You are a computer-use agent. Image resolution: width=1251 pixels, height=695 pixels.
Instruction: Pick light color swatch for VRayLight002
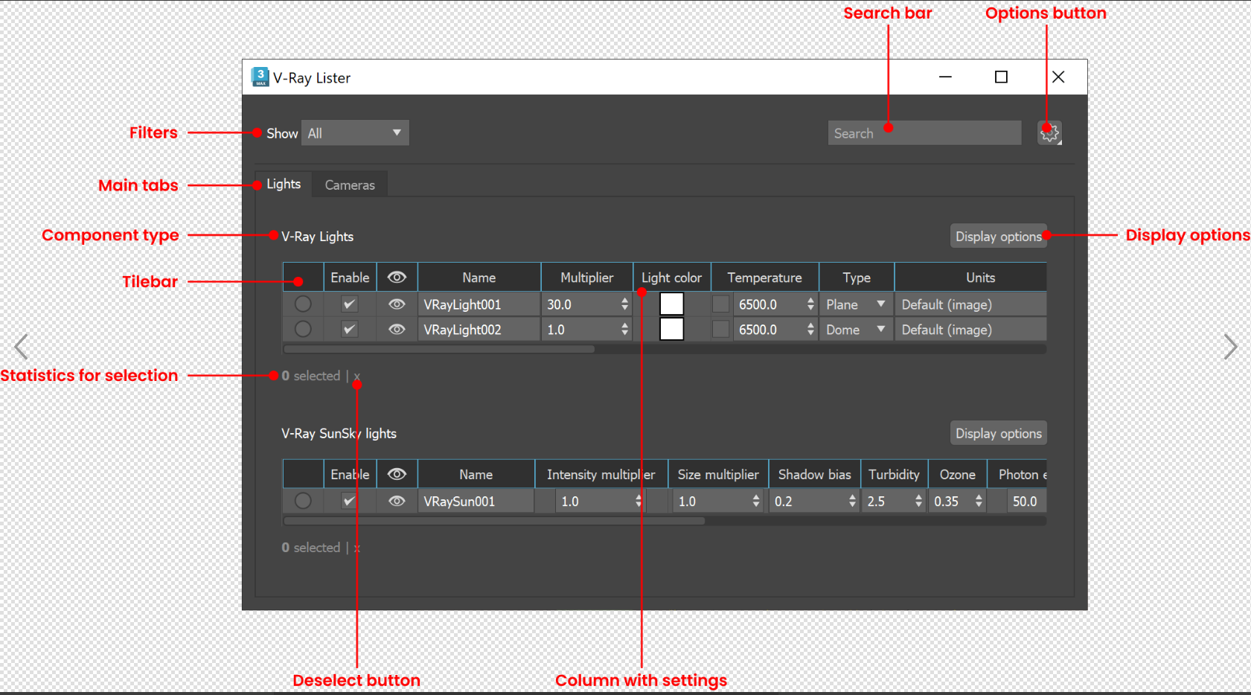click(671, 329)
